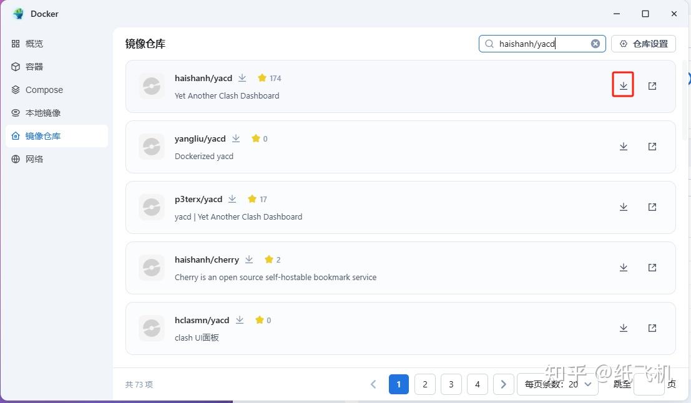Screen dimensions: 691x403
Task: Clear the search box text
Action: coord(595,44)
